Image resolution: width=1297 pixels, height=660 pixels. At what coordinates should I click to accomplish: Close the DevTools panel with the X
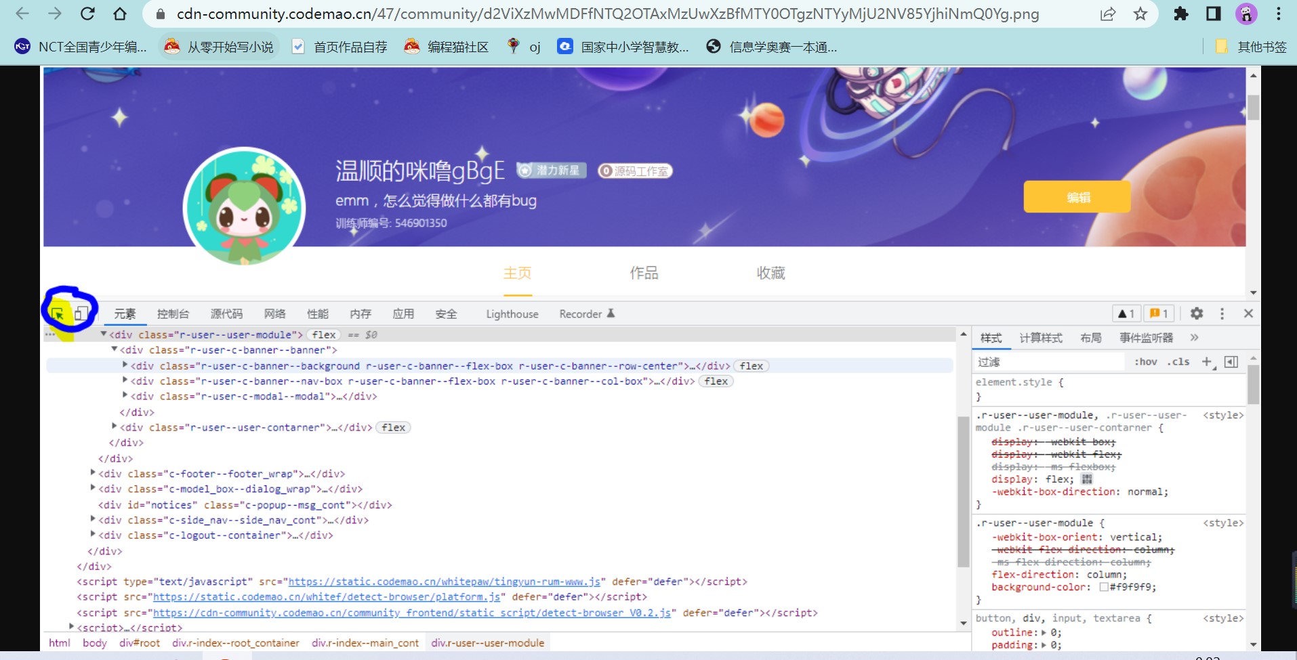click(1248, 313)
